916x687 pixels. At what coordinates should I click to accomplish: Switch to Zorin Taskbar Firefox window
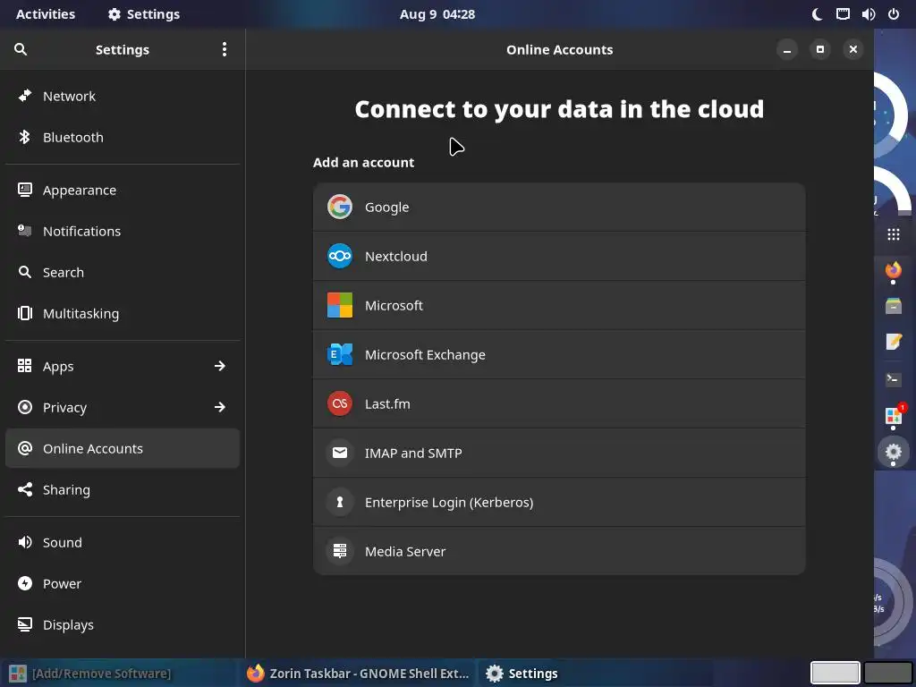pos(358,674)
